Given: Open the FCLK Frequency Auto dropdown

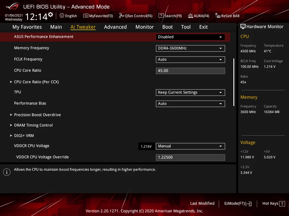Looking at the screenshot, I should [191, 60].
